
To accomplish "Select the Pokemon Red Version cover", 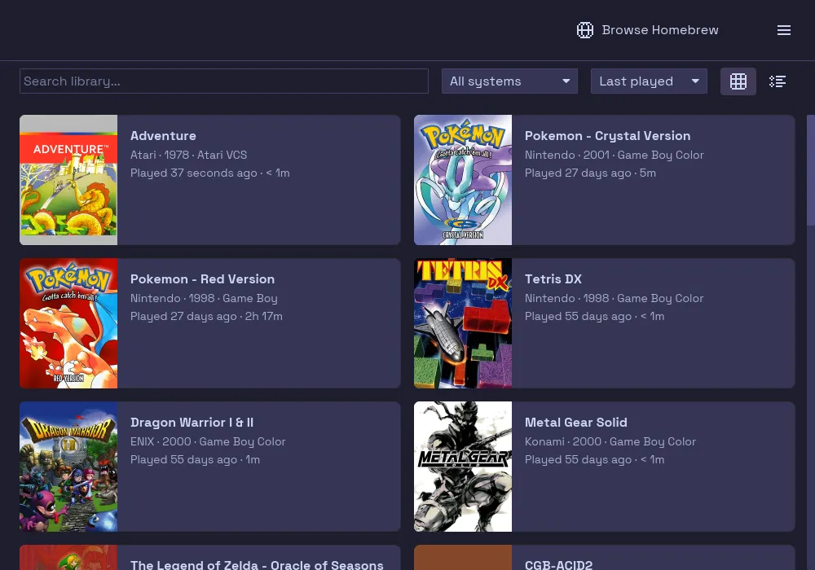I will click(x=68, y=323).
